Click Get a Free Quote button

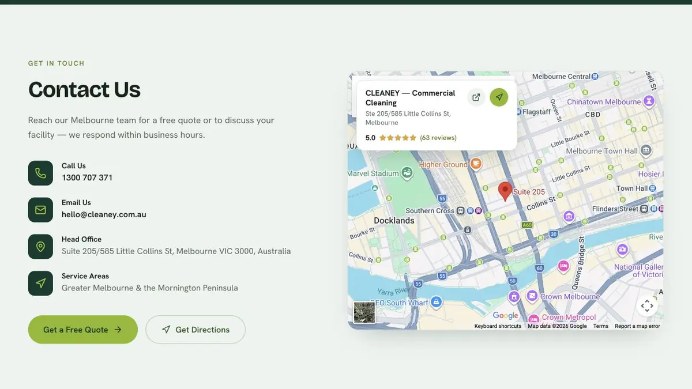click(83, 330)
